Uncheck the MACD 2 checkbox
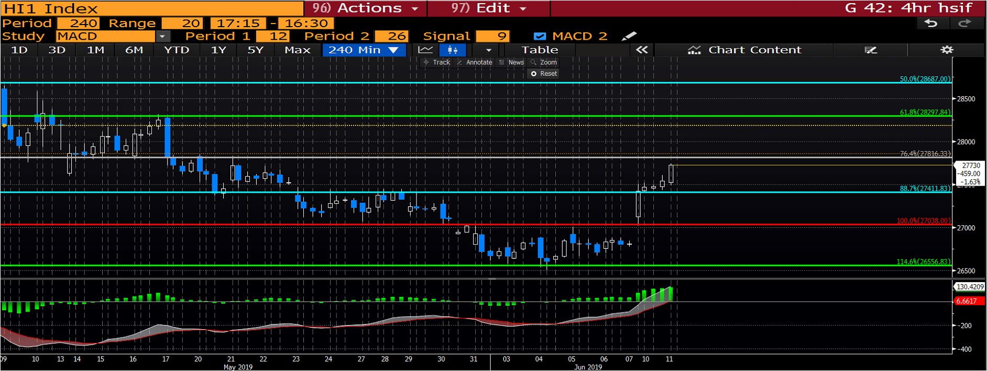Viewport: 987px width, 371px height. (540, 37)
